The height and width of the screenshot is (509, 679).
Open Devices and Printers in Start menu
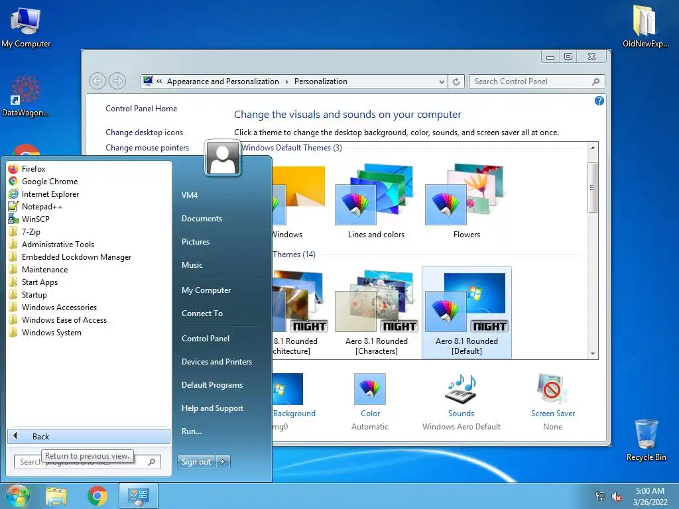[x=217, y=361]
